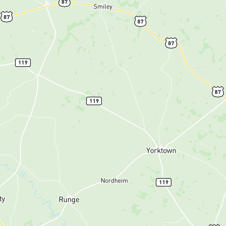
Task: Select the 119 route marker in map center
Action: pos(94,101)
